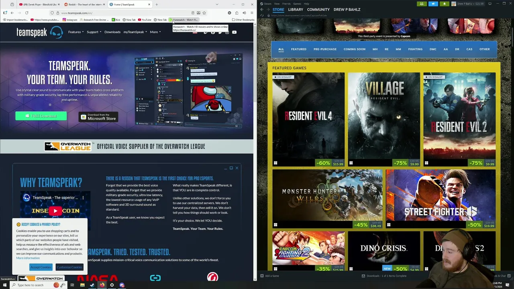Open the Resident Evil 4 game card

tap(308, 120)
